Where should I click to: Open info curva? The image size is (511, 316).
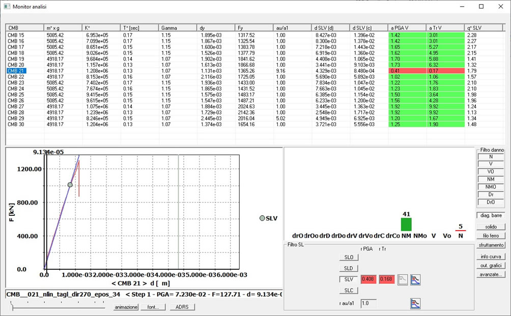click(x=491, y=256)
